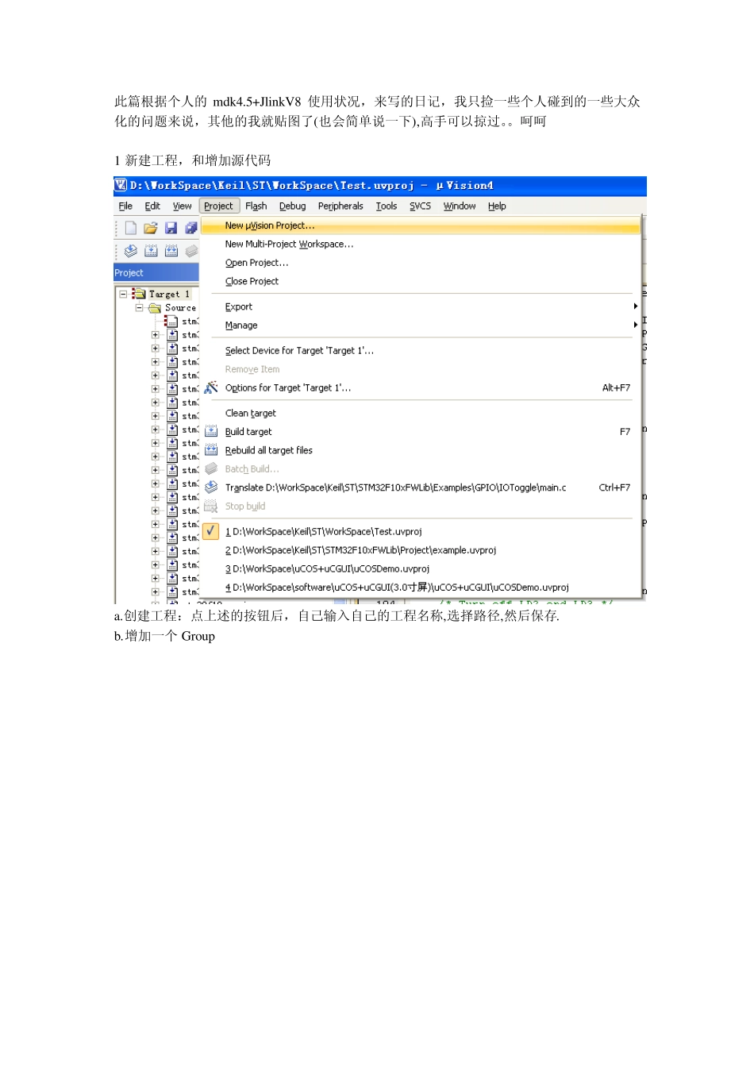Choose Clean target
The width and height of the screenshot is (754, 1067).
pyautogui.click(x=421, y=413)
